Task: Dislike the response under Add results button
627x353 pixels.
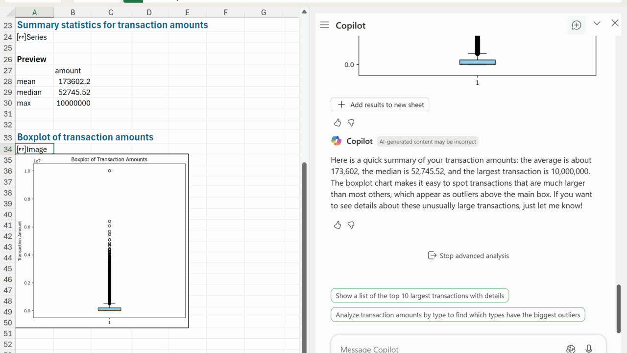Action: 351,123
